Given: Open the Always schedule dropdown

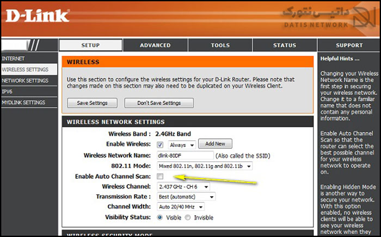Looking at the screenshot, I should pos(182,145).
